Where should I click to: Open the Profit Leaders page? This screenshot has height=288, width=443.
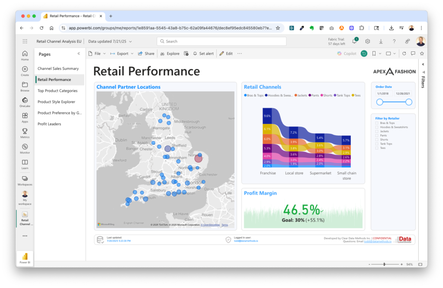coord(49,124)
